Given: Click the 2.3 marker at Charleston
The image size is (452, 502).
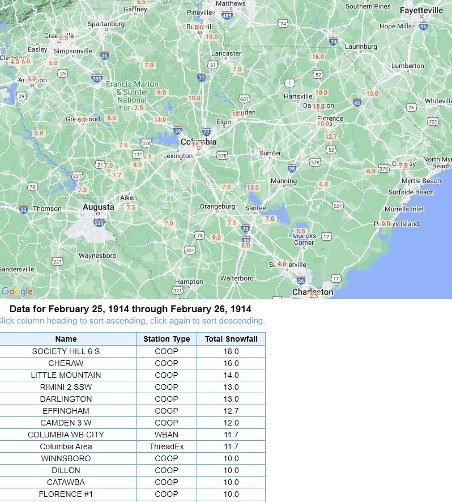Looking at the screenshot, I should 313,296.
